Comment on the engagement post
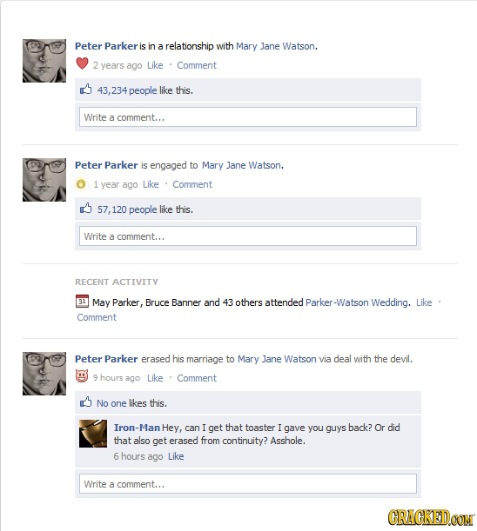The width and height of the screenshot is (477, 531). point(192,184)
